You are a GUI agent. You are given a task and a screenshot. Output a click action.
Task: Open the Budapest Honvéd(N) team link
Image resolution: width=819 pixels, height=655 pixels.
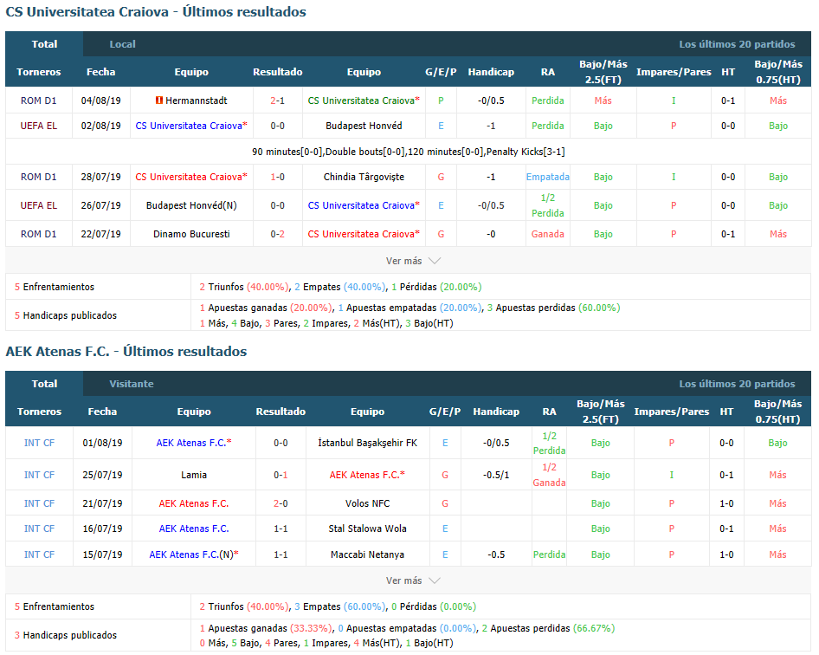pyautogui.click(x=191, y=205)
